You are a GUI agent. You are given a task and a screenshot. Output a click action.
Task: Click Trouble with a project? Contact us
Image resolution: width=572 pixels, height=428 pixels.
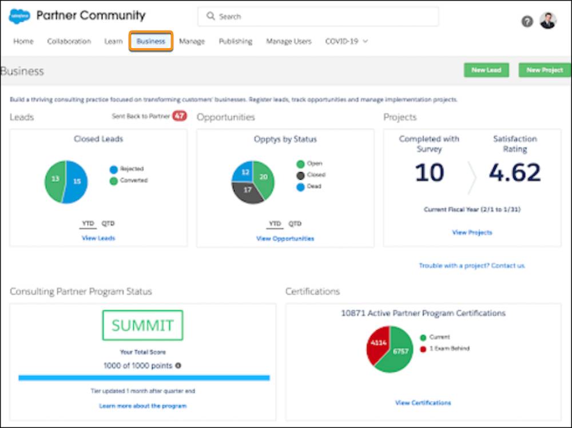click(472, 265)
